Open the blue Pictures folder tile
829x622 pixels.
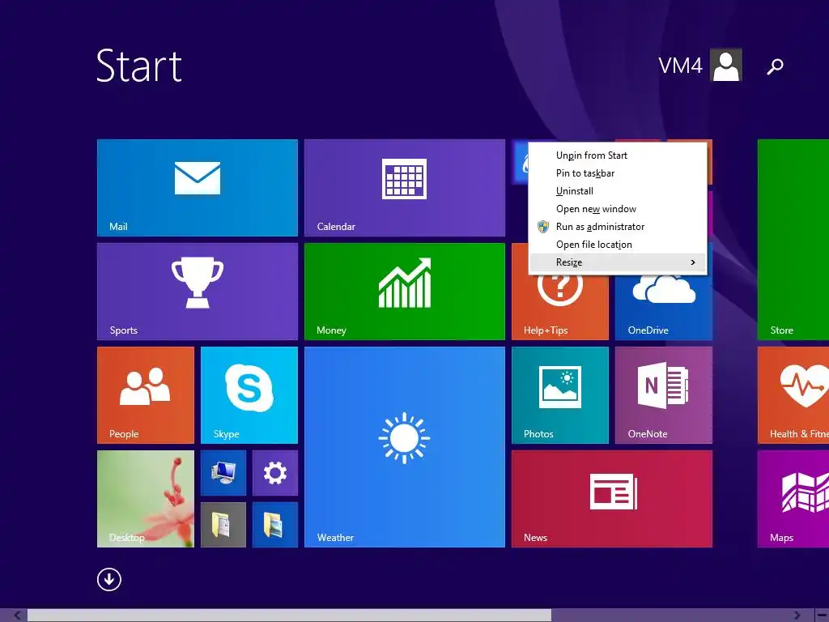(275, 525)
